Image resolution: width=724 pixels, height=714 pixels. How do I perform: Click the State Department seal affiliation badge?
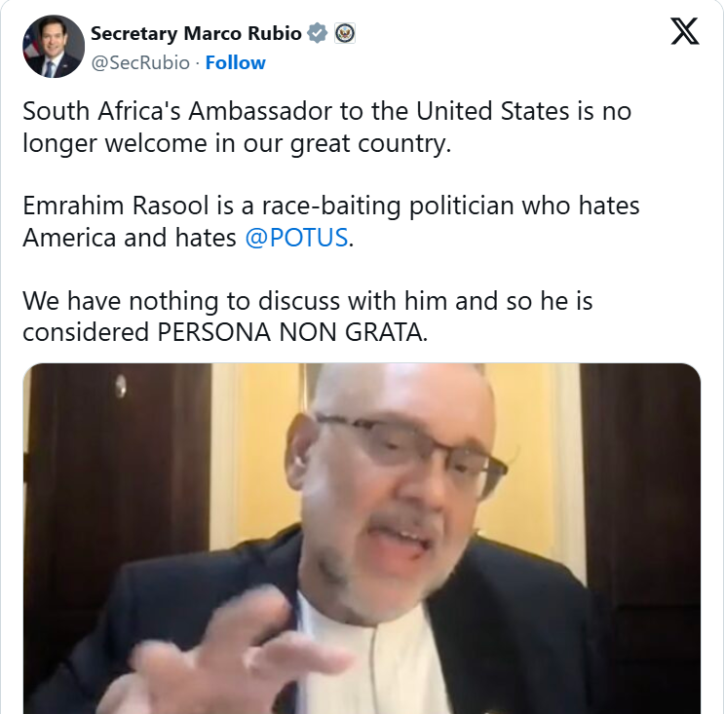click(344, 33)
